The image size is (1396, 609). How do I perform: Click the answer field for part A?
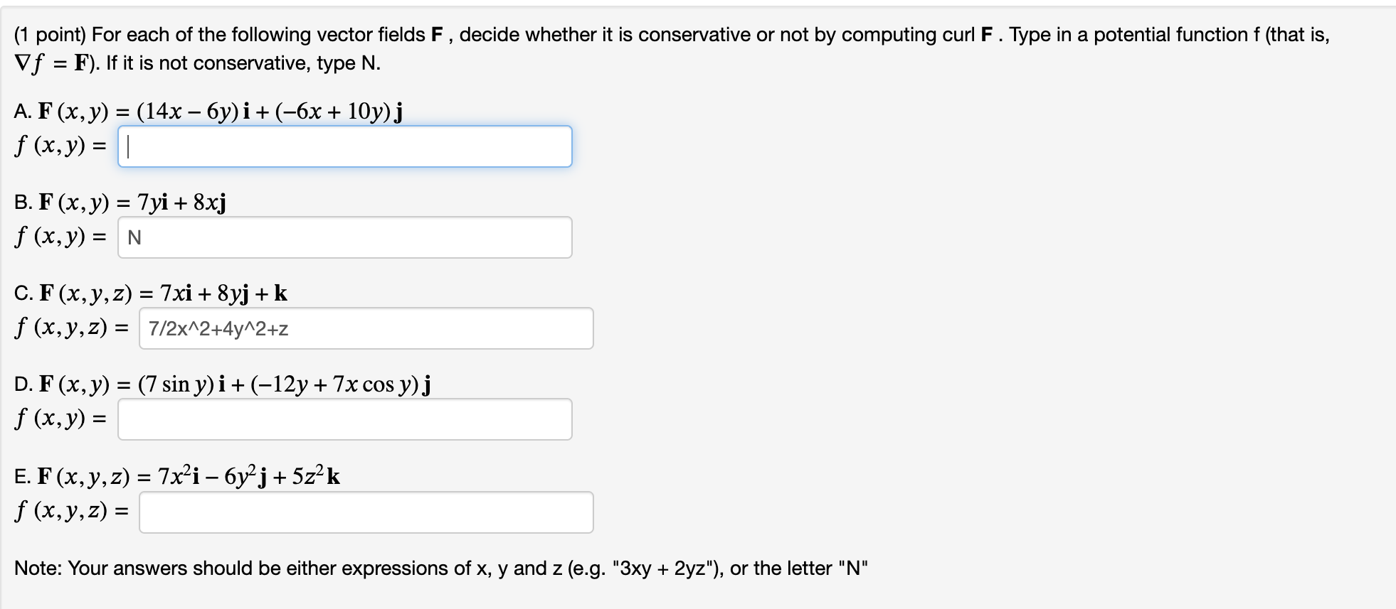pyautogui.click(x=345, y=146)
